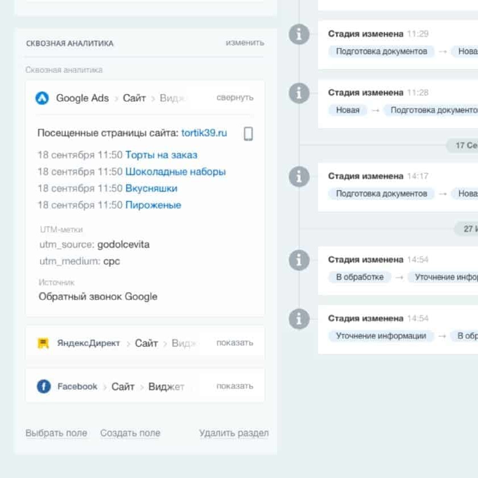The image size is (478, 478).
Task: Click the Facebook round logo icon
Action: [44, 386]
